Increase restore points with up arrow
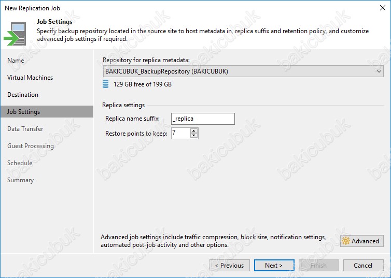391x278 pixels. [194, 130]
